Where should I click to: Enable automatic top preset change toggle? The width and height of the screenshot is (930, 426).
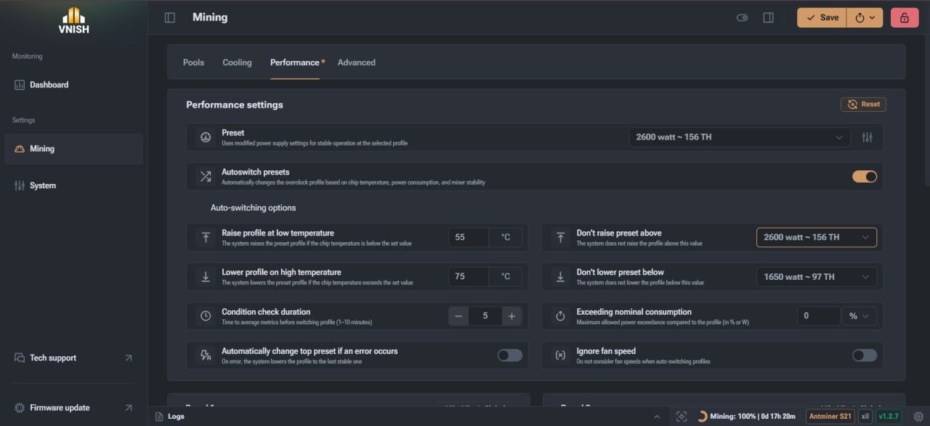click(x=510, y=355)
